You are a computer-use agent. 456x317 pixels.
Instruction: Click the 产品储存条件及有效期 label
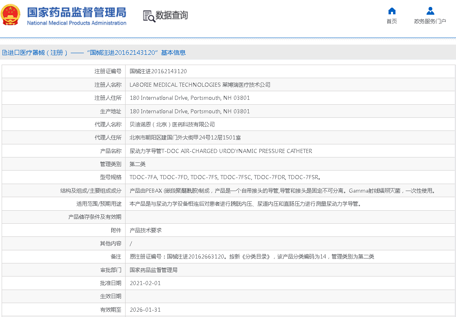(95, 217)
